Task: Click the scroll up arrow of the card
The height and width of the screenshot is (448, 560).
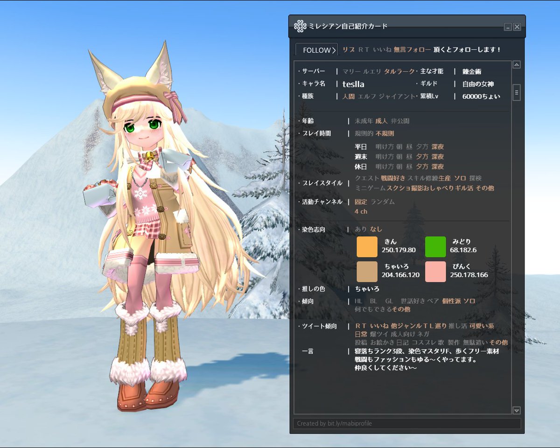Action: (517, 65)
